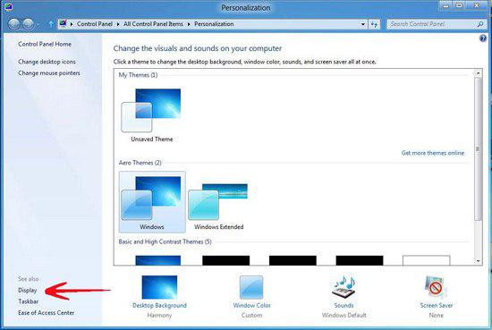Open Desktop Background settings icon
The width and height of the screenshot is (492, 330).
tap(159, 287)
